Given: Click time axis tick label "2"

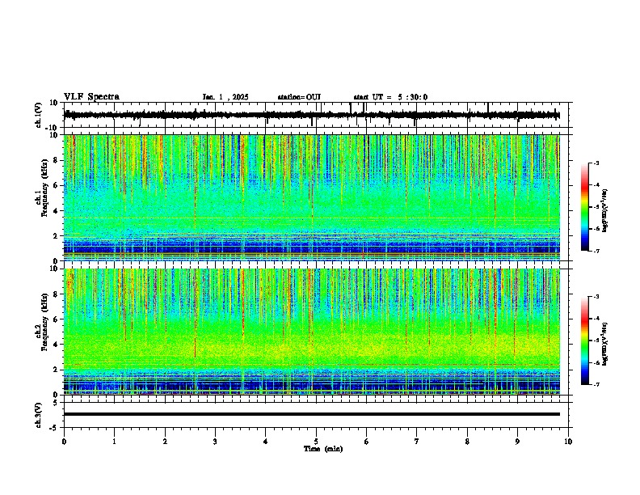Looking at the screenshot, I should [x=165, y=442].
